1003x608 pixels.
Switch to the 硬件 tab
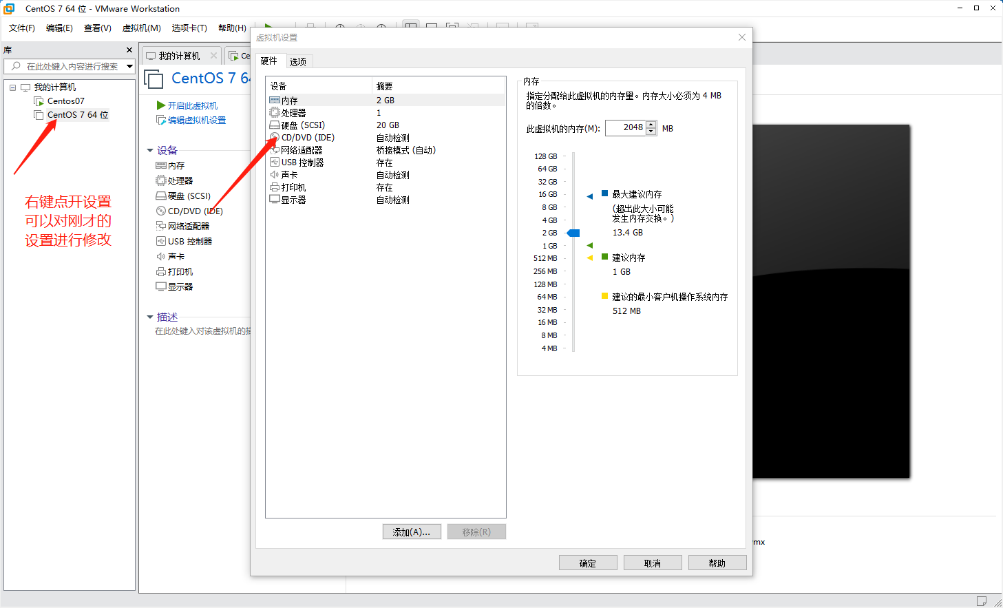coord(269,61)
